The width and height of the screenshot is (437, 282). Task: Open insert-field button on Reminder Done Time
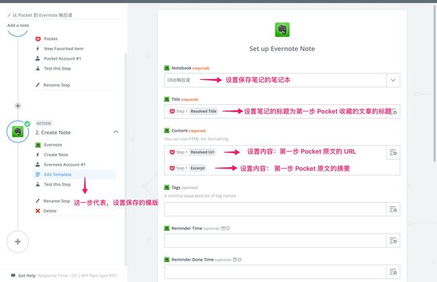click(x=393, y=272)
